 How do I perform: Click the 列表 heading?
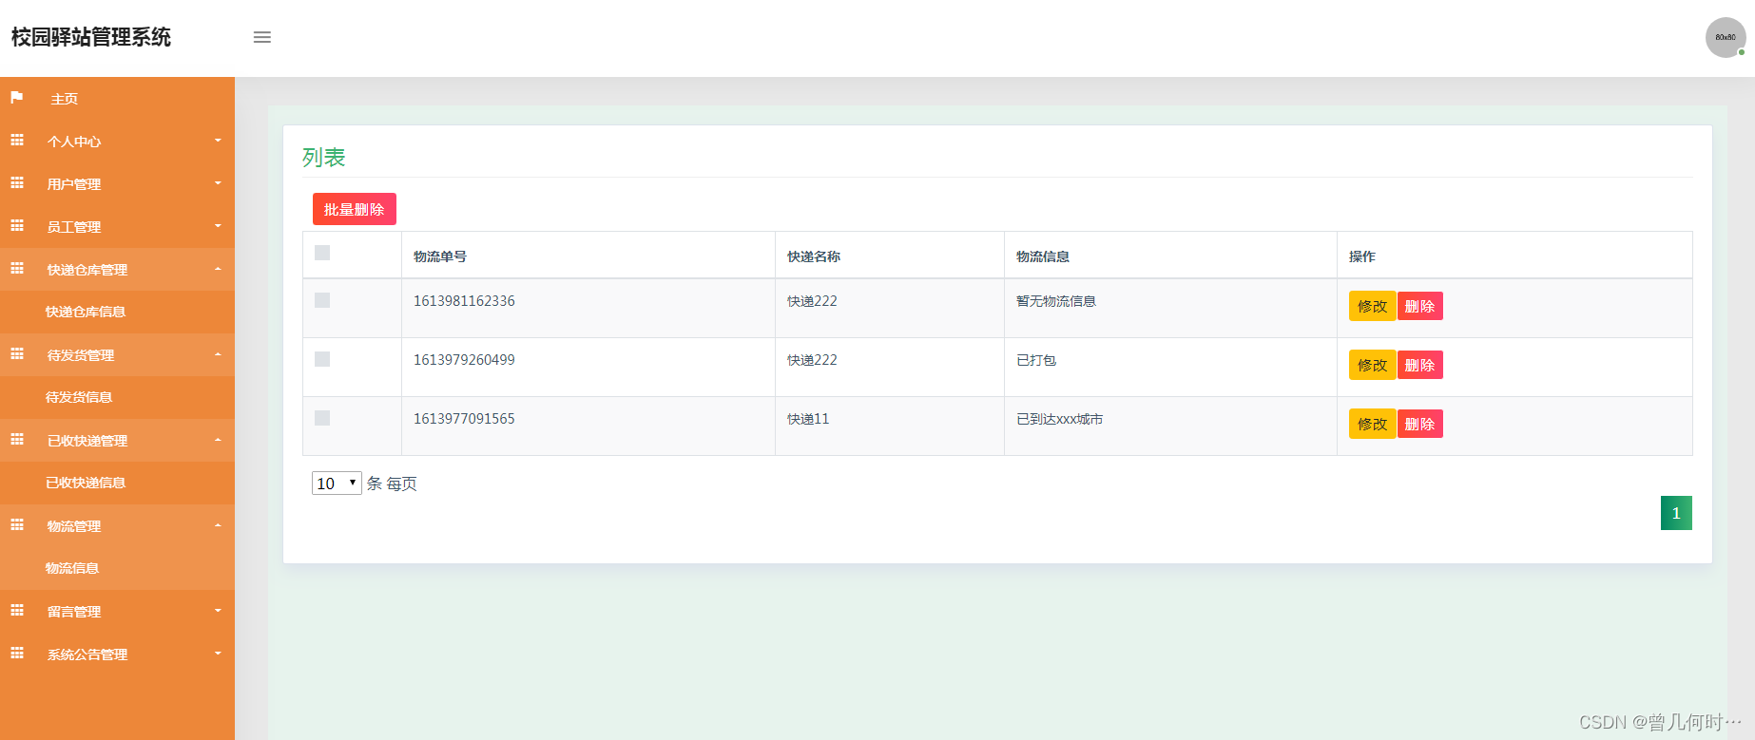(324, 158)
